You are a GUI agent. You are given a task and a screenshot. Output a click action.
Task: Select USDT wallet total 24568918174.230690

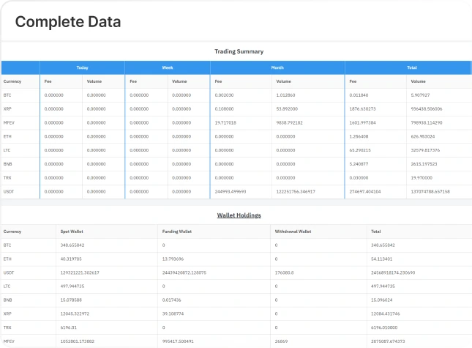pyautogui.click(x=393, y=273)
